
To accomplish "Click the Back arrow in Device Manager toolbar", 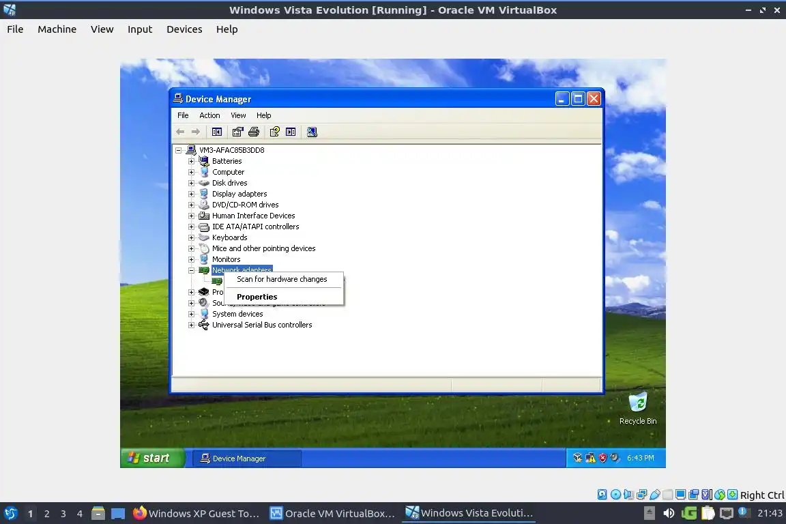I will (x=180, y=132).
